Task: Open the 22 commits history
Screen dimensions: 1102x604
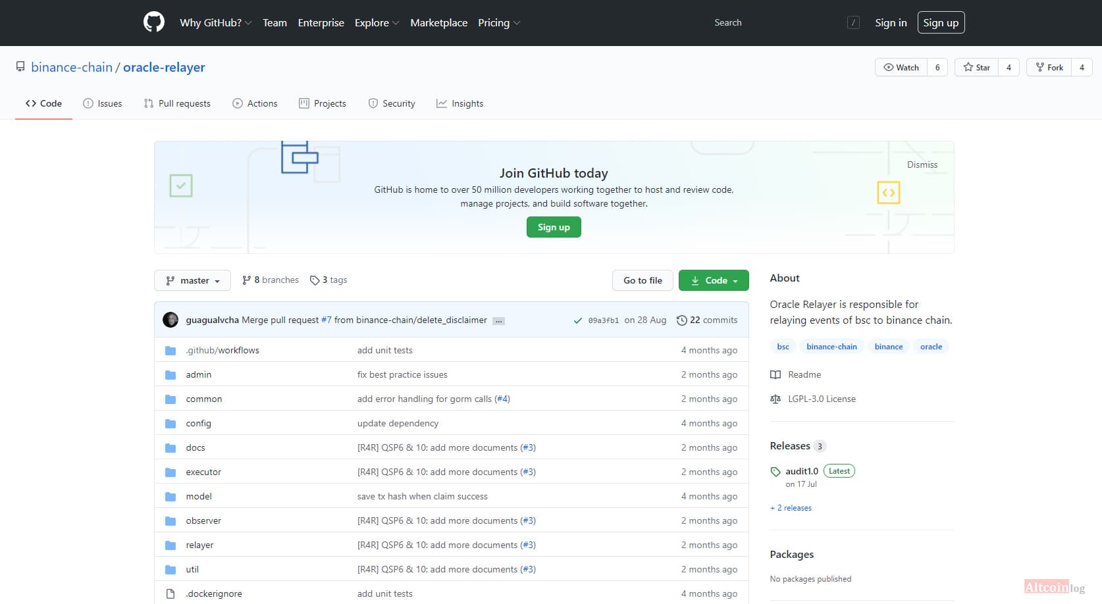Action: 707,320
